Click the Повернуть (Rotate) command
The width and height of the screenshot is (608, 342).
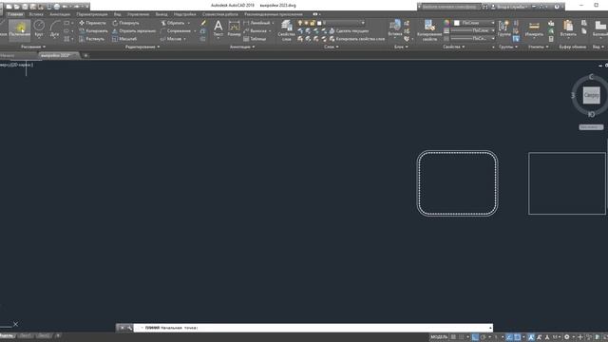(125, 23)
